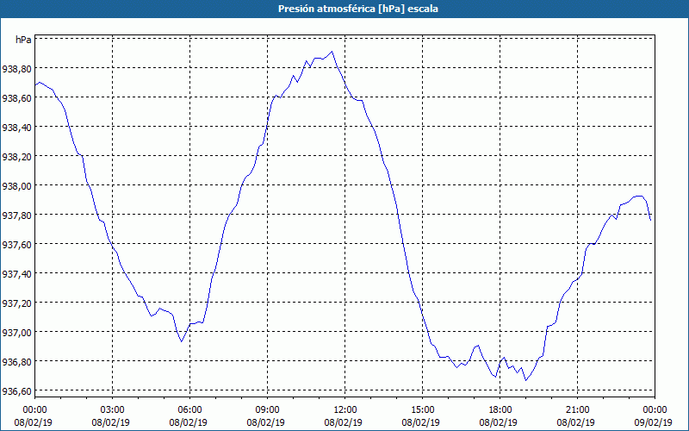Click the 06:00 time axis label
This screenshot has width=689, height=431.
click(x=189, y=410)
